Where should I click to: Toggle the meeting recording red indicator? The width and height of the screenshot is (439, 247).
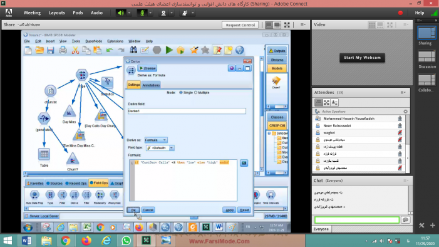(x=400, y=13)
